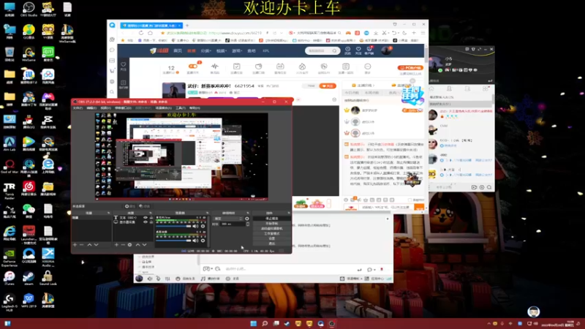
Task: Expand Douyu games dropdown in navigation
Action: tap(237, 50)
